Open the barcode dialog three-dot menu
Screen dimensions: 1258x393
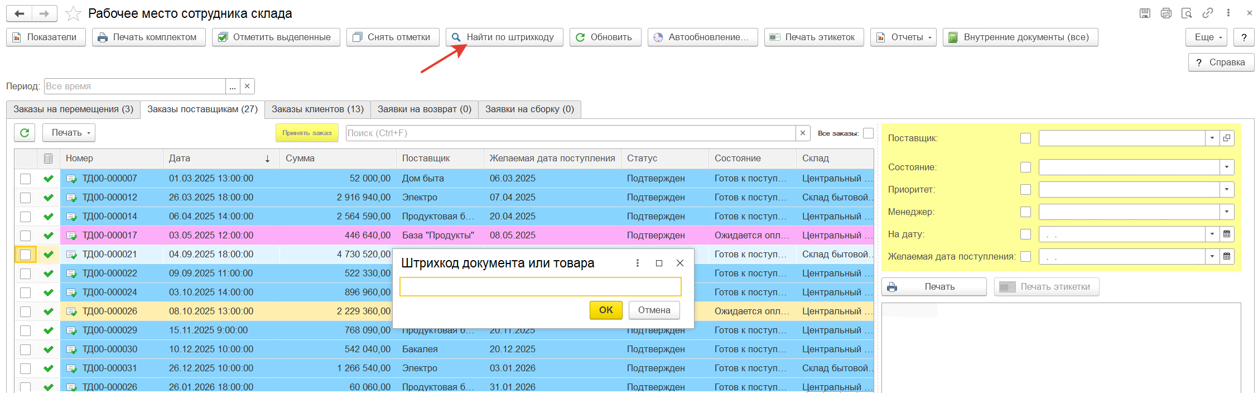click(x=638, y=263)
